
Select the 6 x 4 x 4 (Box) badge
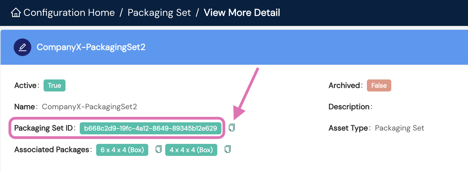coord(122,150)
